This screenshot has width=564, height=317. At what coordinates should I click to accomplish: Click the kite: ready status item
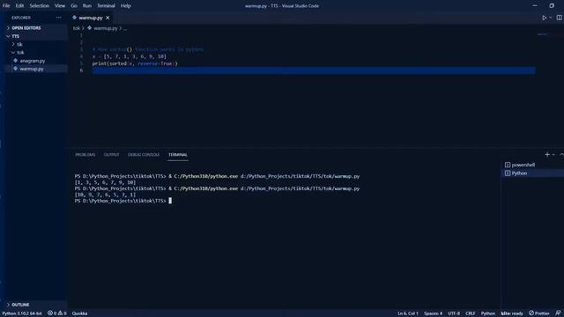click(x=512, y=313)
